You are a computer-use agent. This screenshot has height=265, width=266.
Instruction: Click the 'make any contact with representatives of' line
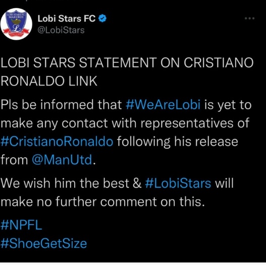(125, 123)
